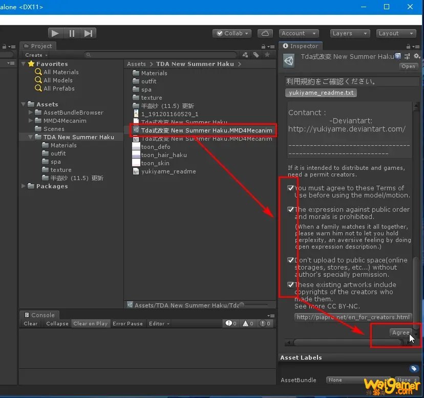The image size is (424, 398).
Task: Click the yukiyame_readme text file icon
Action: (136, 171)
